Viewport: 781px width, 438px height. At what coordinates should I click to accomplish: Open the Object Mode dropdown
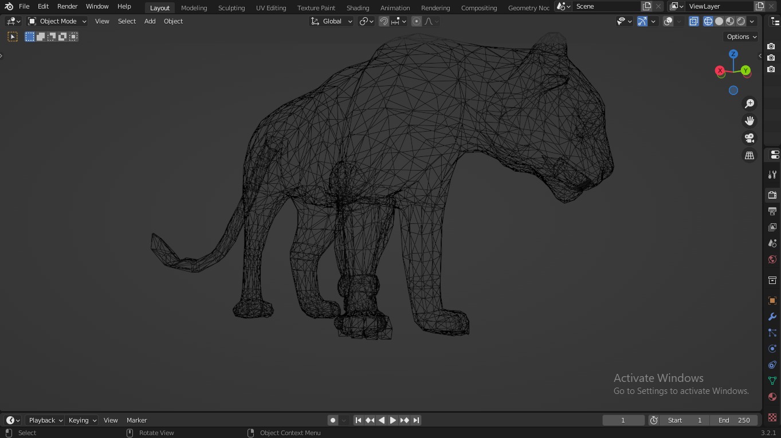(x=57, y=21)
